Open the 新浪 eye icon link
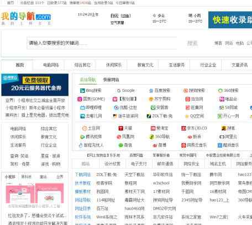The image size is (252, 225). click(190, 137)
